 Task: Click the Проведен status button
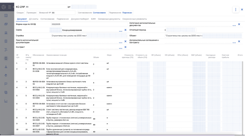tap(32, 13)
